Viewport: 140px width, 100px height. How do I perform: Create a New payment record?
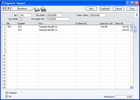tap(91, 9)
